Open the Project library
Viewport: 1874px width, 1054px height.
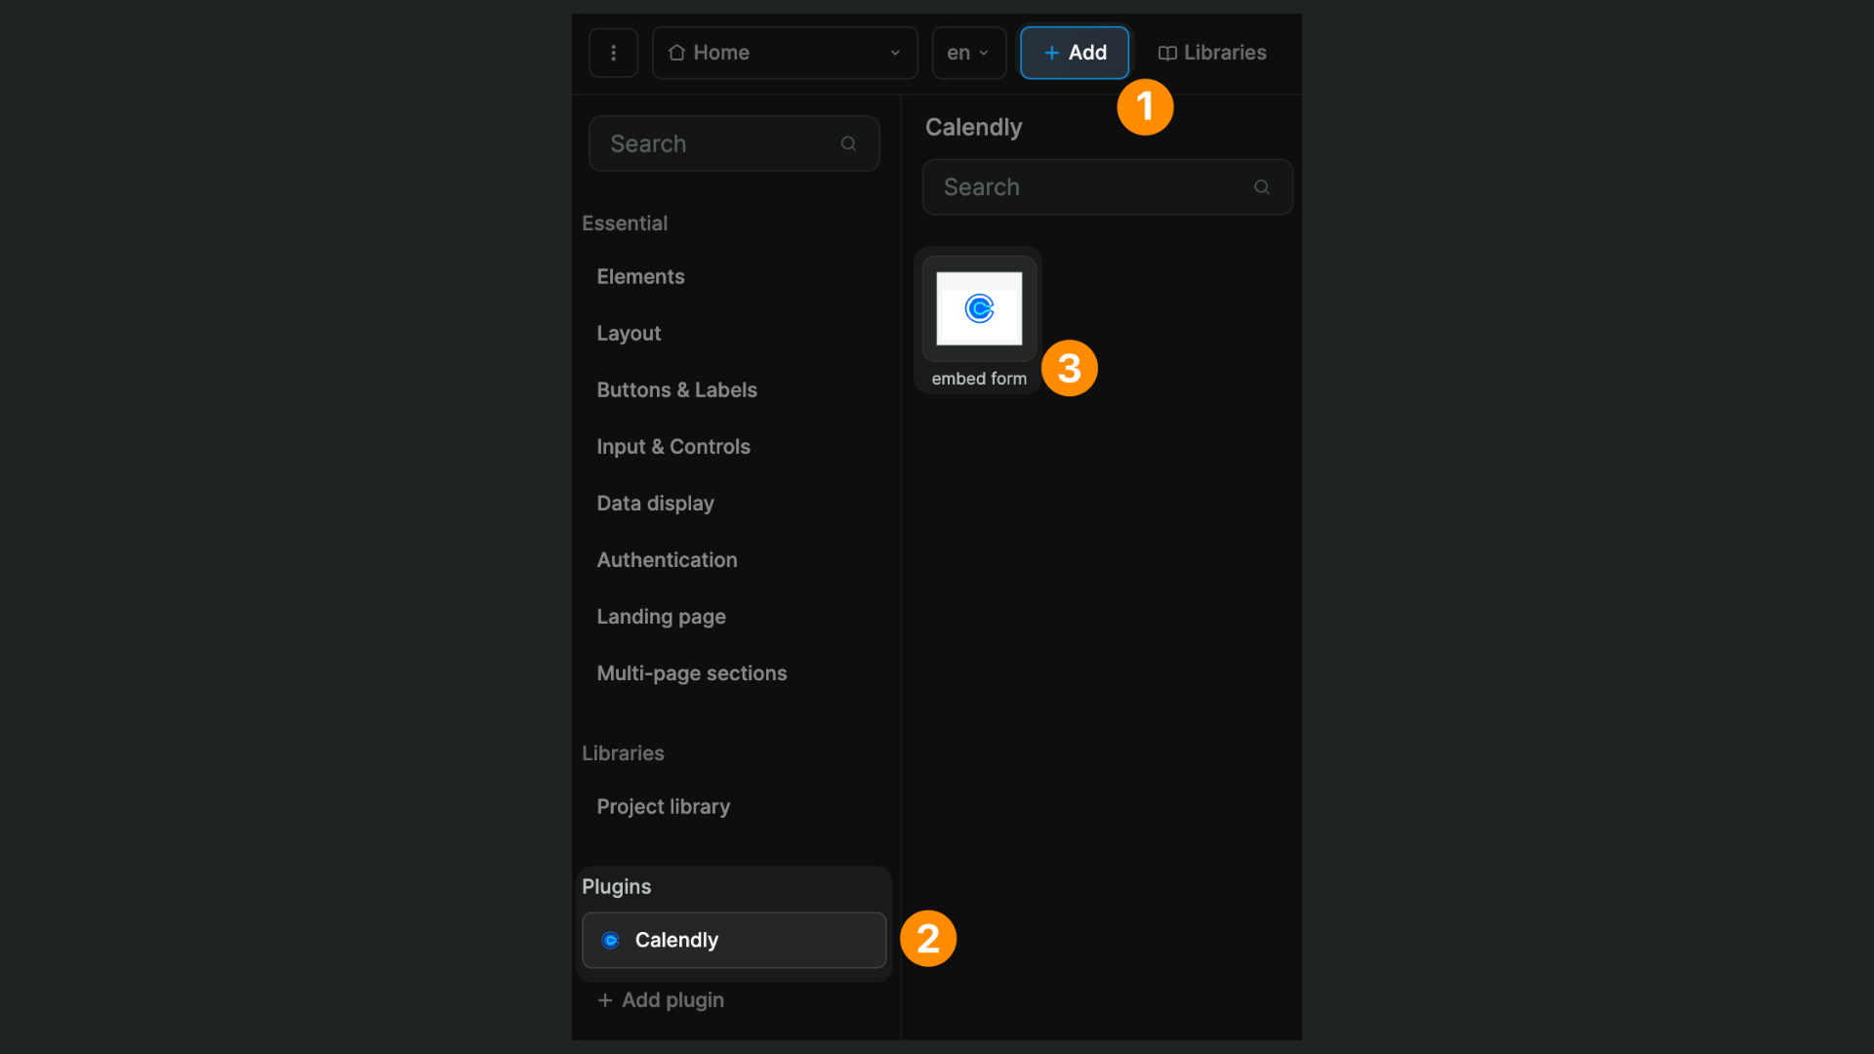point(663,806)
